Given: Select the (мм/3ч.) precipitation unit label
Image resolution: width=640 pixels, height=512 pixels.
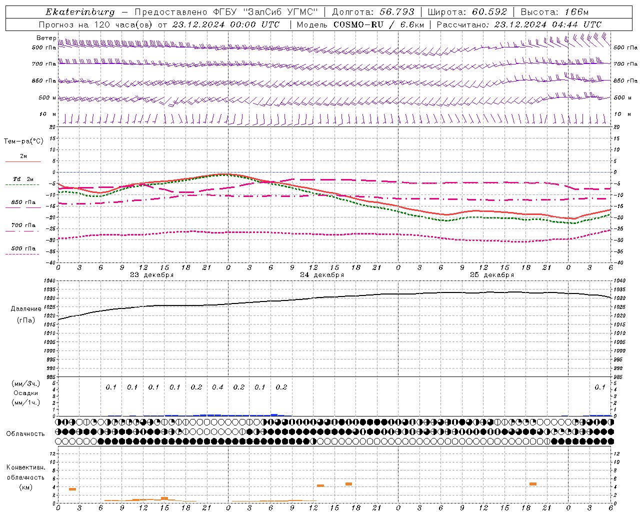Looking at the screenshot, I should [x=26, y=383].
